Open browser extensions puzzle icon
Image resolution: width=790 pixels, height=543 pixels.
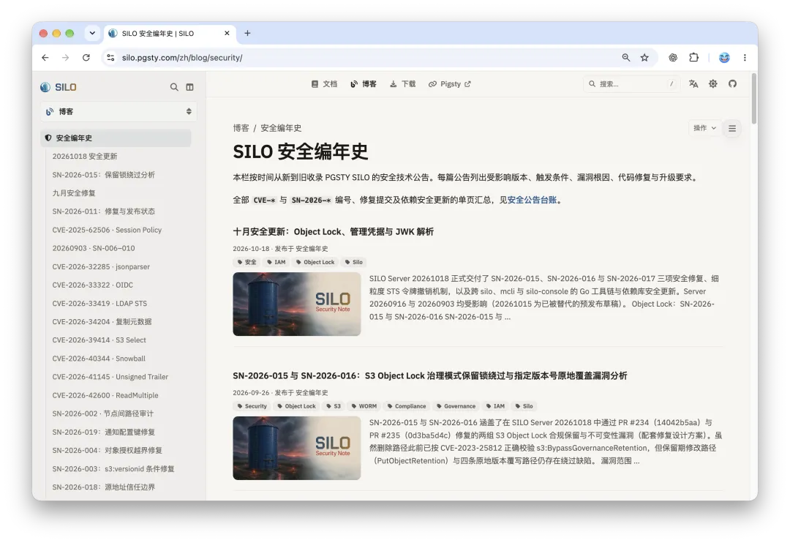693,58
